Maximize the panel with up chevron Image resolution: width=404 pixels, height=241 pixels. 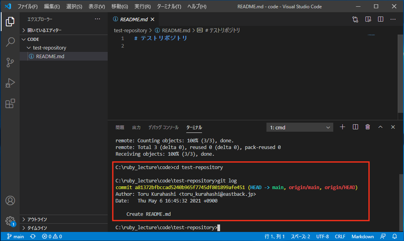pos(380,127)
